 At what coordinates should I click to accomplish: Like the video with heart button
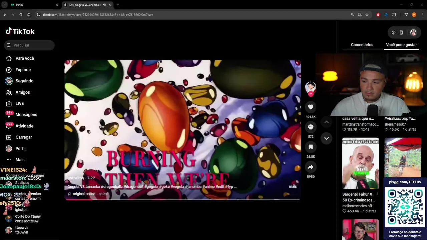pos(311,107)
